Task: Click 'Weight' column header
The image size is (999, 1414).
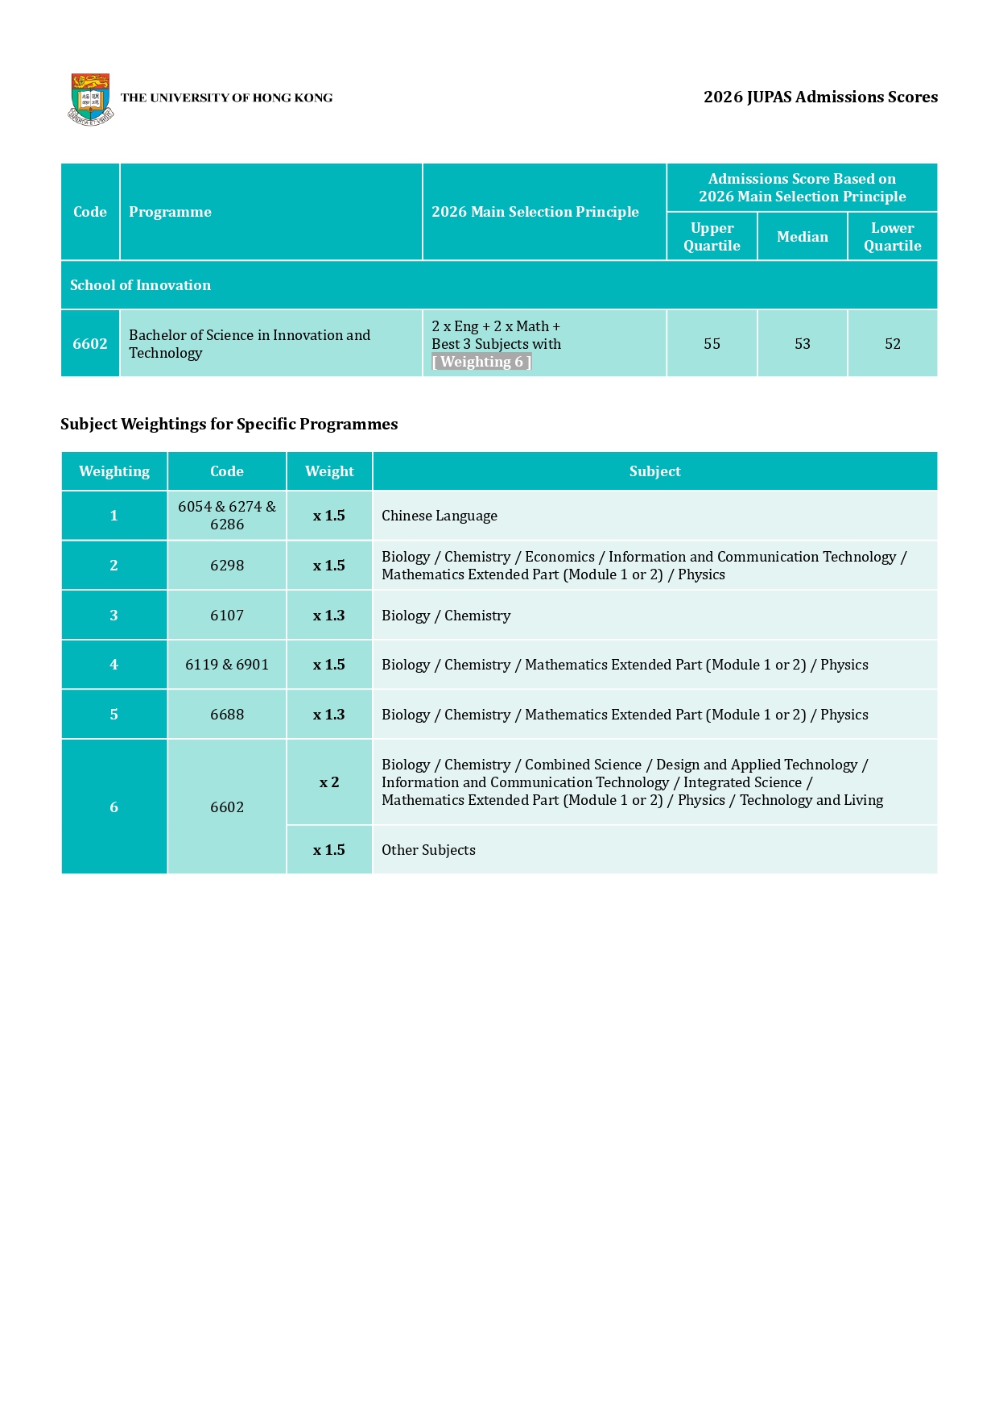Action: point(329,471)
